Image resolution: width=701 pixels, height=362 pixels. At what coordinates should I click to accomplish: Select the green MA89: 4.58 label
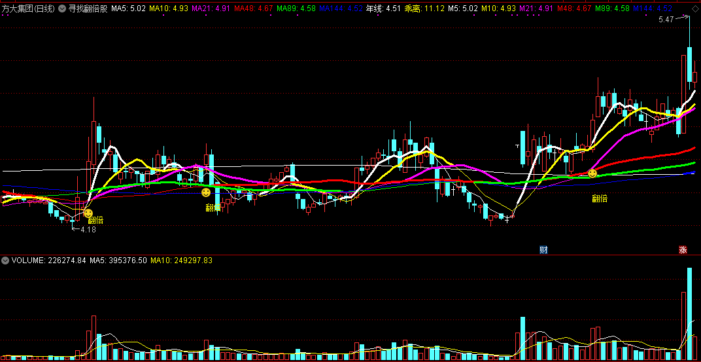point(296,8)
